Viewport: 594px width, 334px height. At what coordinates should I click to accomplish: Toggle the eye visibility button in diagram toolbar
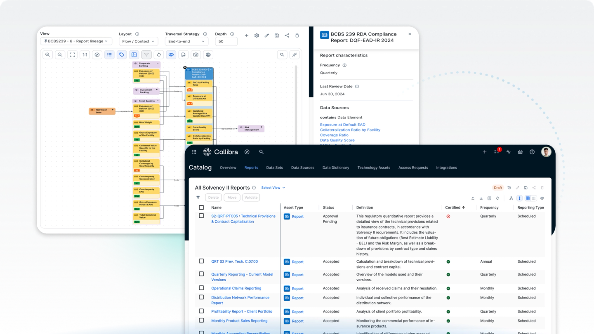[171, 55]
